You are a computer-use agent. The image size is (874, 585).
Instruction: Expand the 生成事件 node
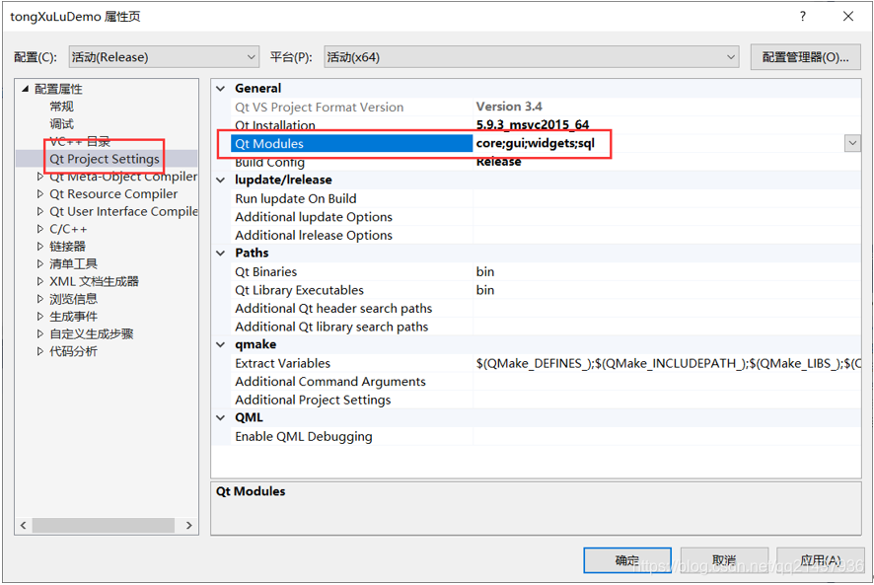point(40,317)
